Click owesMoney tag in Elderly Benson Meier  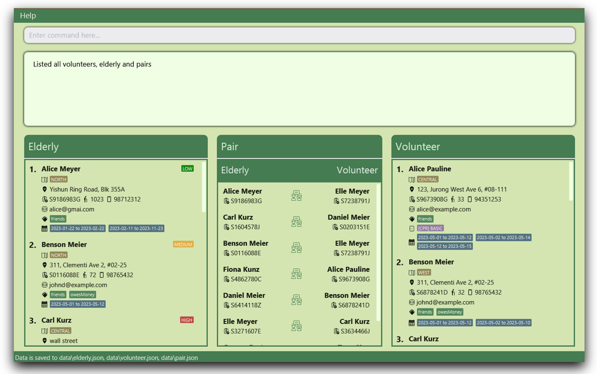83,295
